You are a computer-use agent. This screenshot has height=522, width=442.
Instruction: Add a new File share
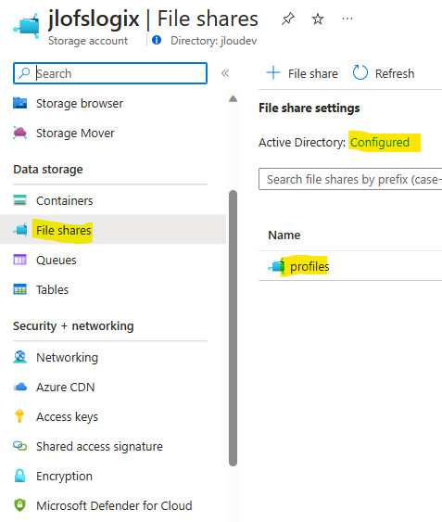pyautogui.click(x=302, y=73)
